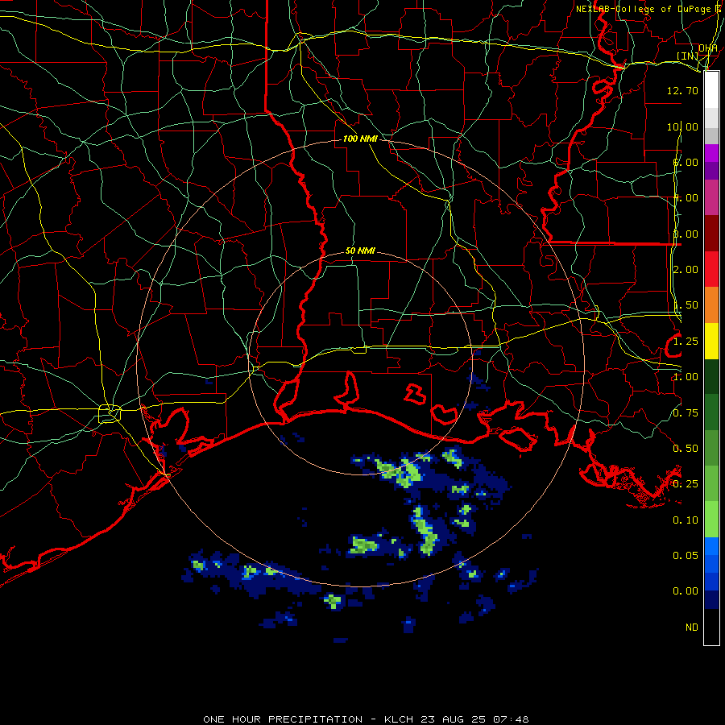Select the orange legend color swatch
The height and width of the screenshot is (725, 725).
coord(711,305)
